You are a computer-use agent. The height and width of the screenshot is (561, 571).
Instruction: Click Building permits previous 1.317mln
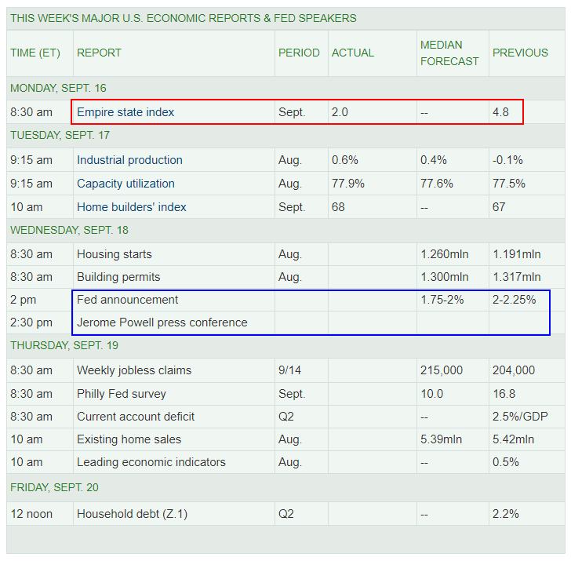coord(516,277)
